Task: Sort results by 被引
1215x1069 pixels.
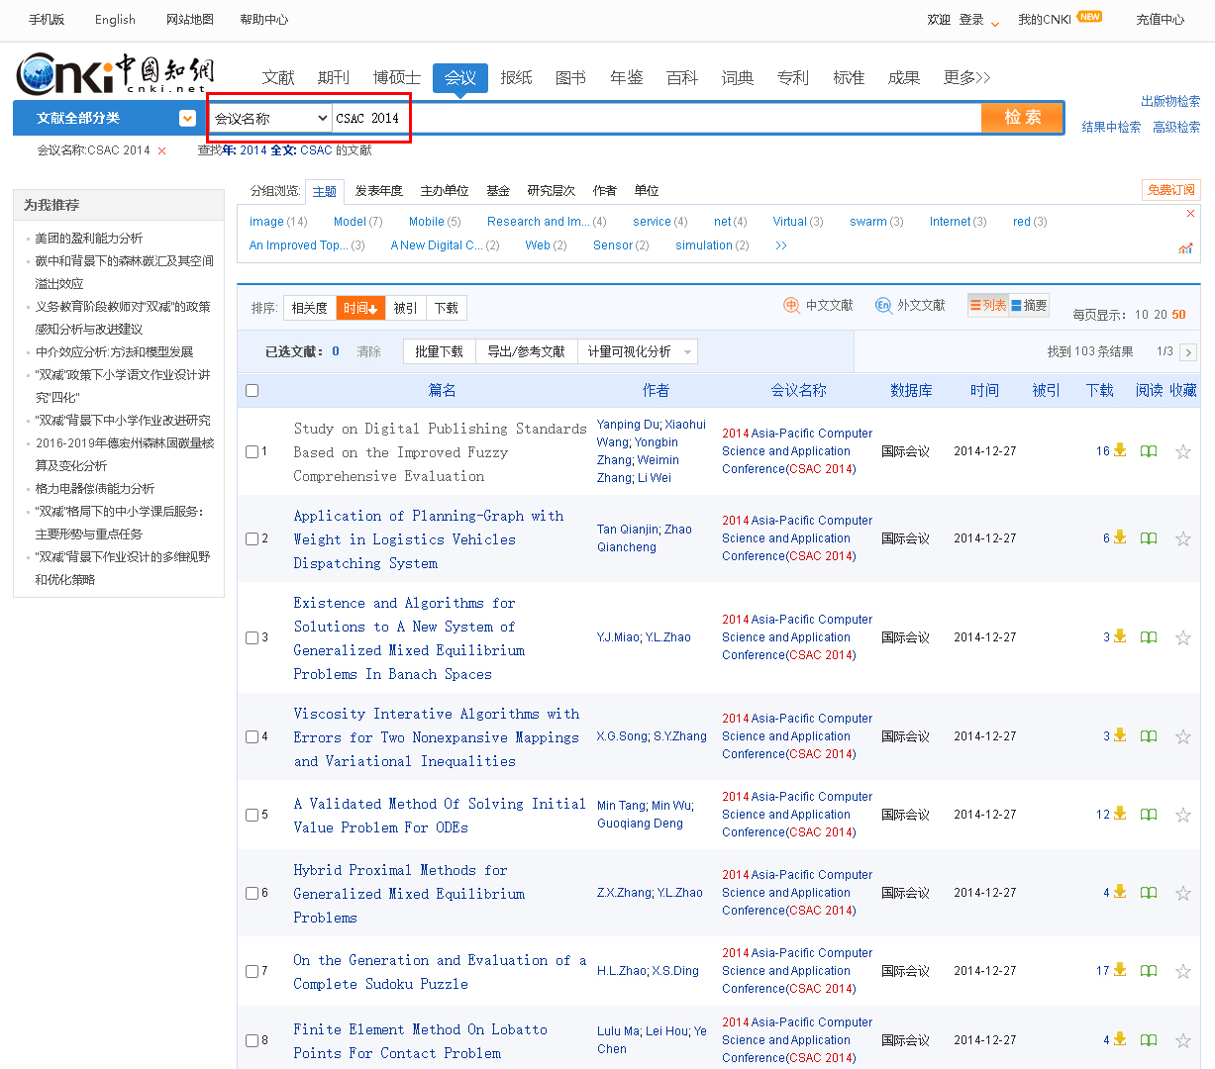Action: point(406,308)
